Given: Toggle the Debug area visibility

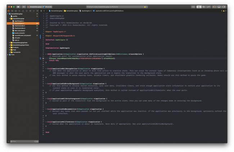Looking at the screenshot, I should click(x=219, y=7).
